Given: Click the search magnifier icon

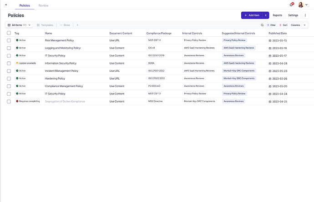Looking at the screenshot, I should click(262, 25).
